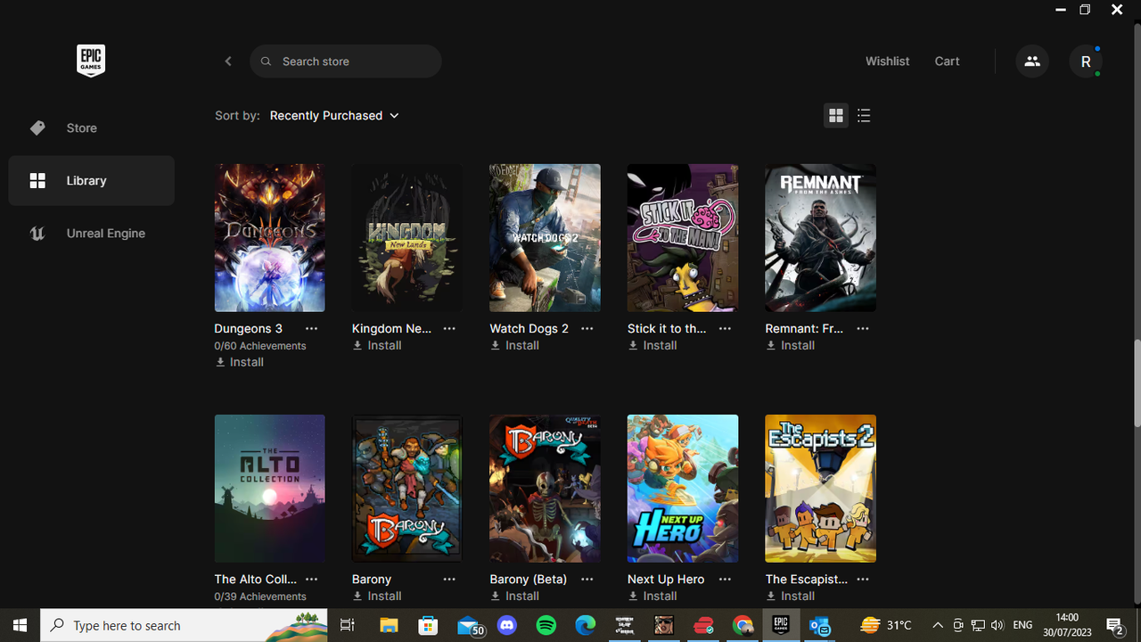Open the Barony cover art
The image size is (1141, 642).
click(x=407, y=489)
